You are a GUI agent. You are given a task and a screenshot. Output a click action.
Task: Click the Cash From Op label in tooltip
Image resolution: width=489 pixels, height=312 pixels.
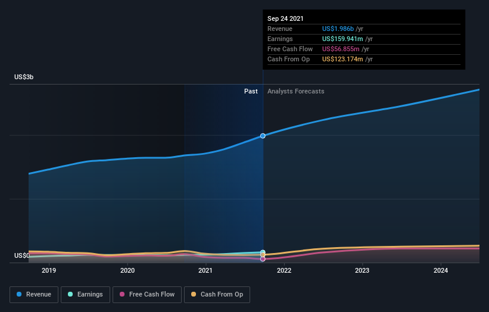(x=288, y=59)
